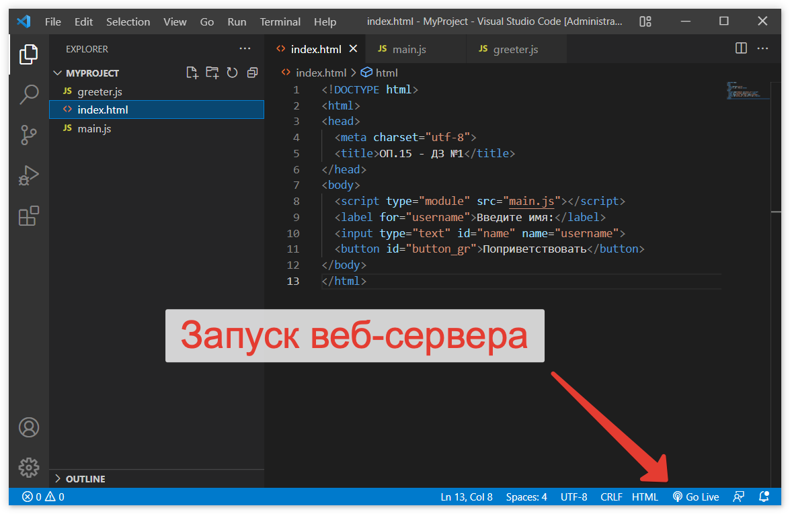Image resolution: width=790 pixels, height=514 pixels.
Task: Click the code minimap preview
Action: [748, 91]
